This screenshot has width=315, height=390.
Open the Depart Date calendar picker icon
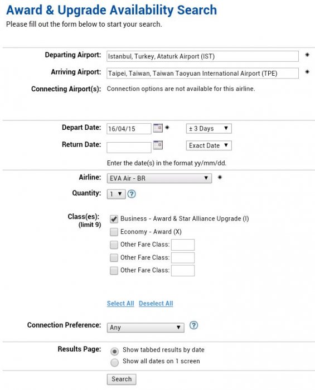tap(158, 128)
